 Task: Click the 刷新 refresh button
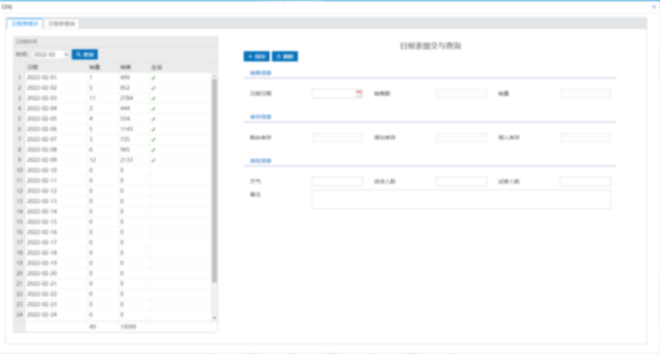tap(285, 57)
